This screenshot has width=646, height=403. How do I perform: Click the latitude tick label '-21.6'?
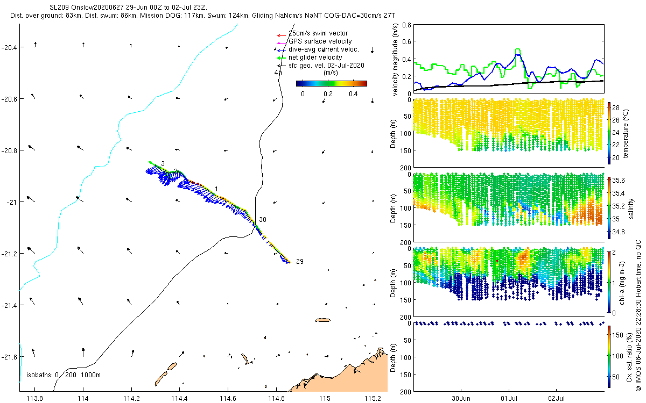pos(9,357)
